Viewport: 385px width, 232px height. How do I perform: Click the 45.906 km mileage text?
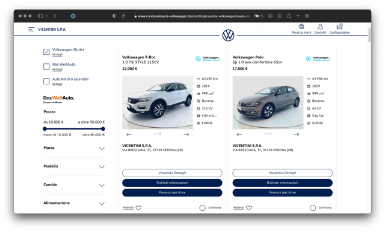(x=320, y=79)
